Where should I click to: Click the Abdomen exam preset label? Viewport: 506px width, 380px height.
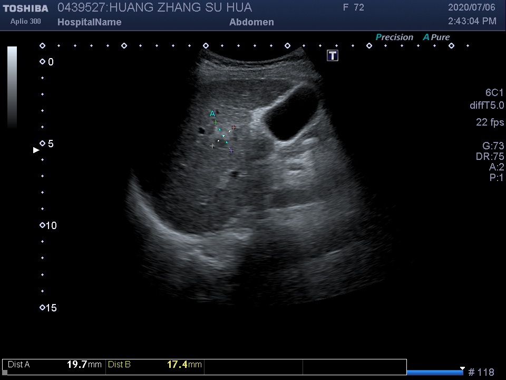[251, 22]
